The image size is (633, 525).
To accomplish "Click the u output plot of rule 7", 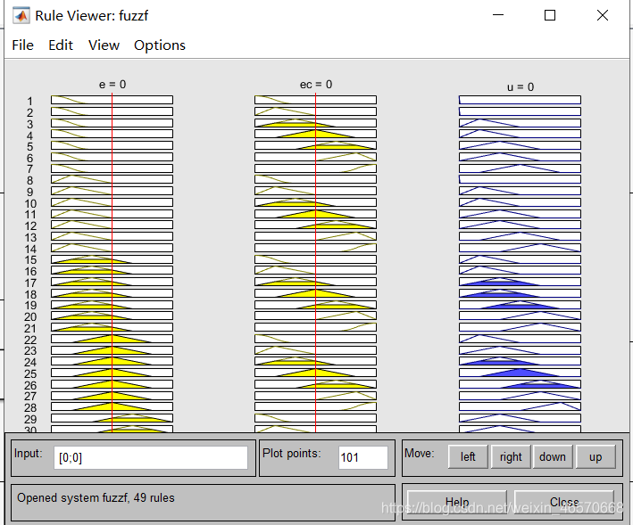I will point(520,168).
